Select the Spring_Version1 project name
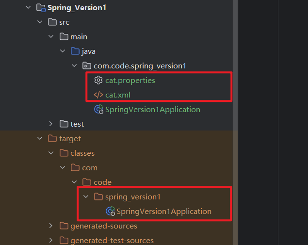308x245 pixels. [x=77, y=8]
